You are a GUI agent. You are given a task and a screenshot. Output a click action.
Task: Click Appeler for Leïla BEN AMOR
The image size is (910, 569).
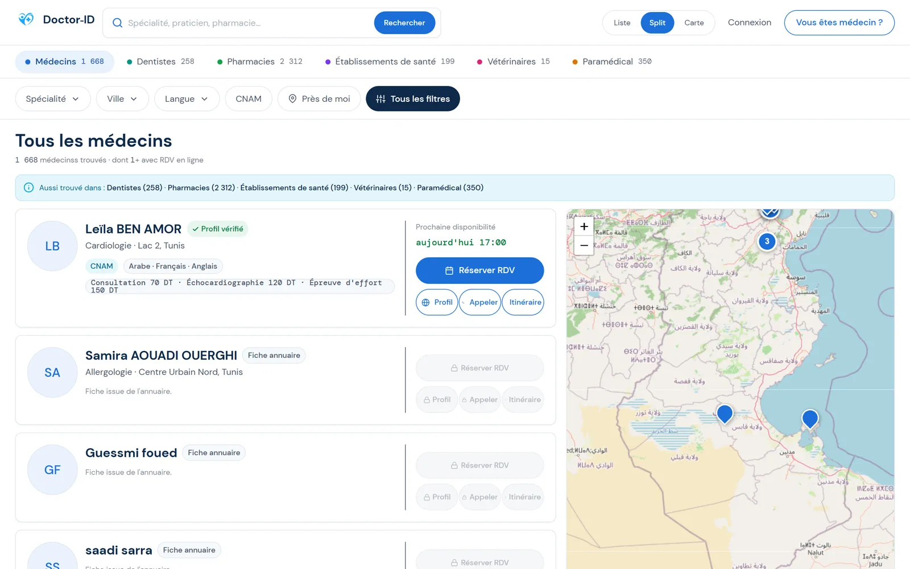tap(480, 302)
